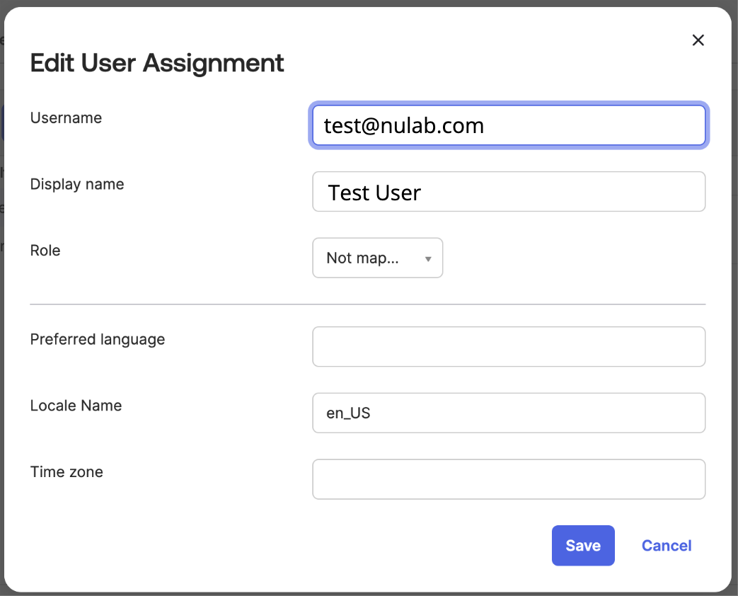Click the divider line below Role

coord(367,304)
